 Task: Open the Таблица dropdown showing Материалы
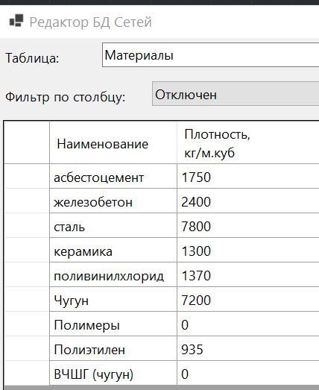pos(211,54)
